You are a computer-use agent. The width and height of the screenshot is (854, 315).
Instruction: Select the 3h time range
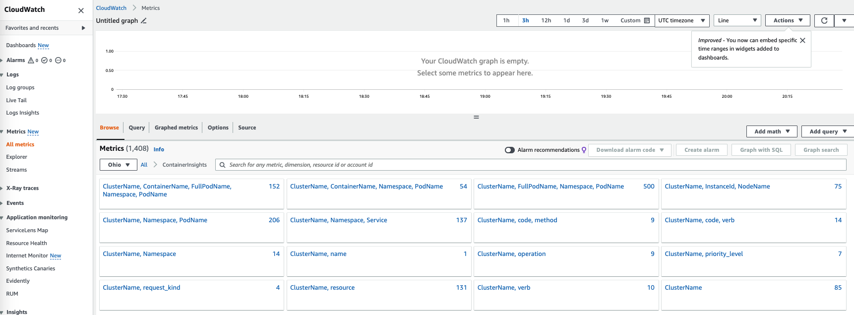pos(526,20)
